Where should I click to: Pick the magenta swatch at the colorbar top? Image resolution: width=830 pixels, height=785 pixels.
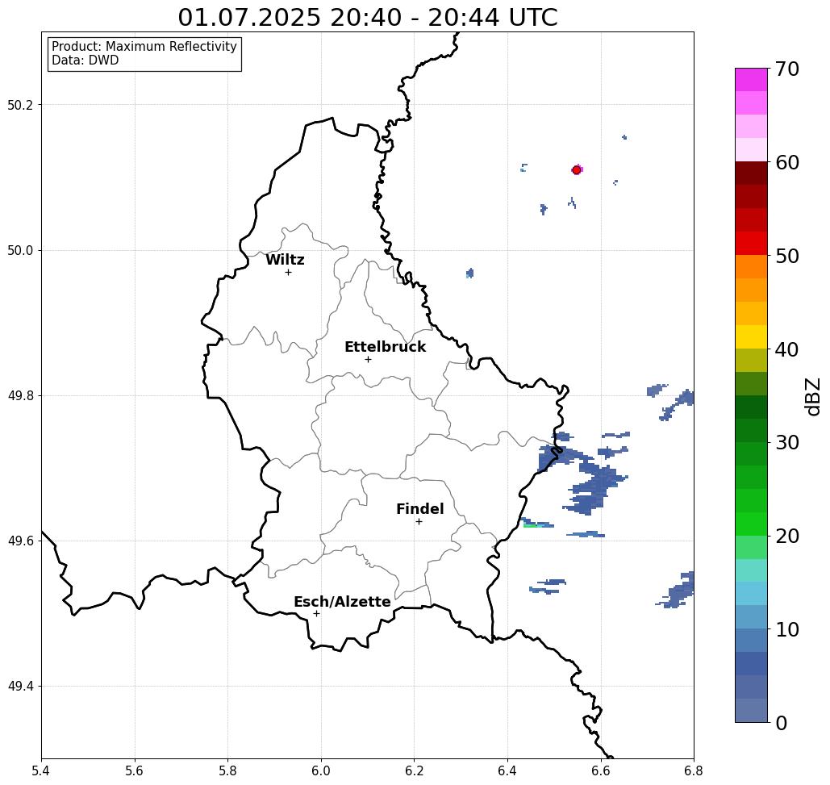click(x=751, y=80)
